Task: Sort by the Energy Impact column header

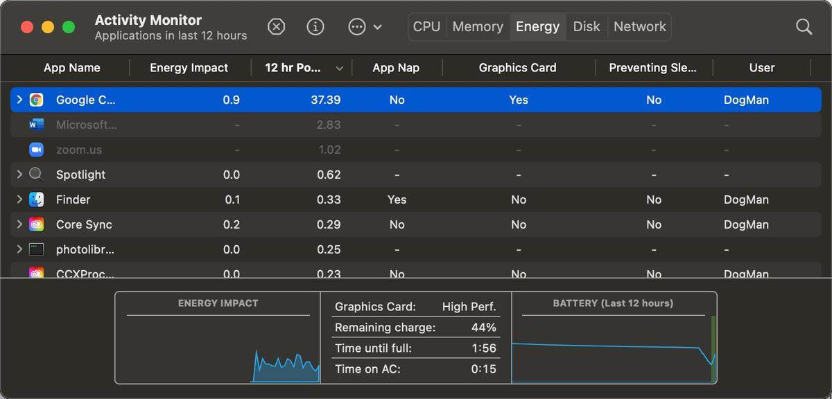Action: point(189,68)
